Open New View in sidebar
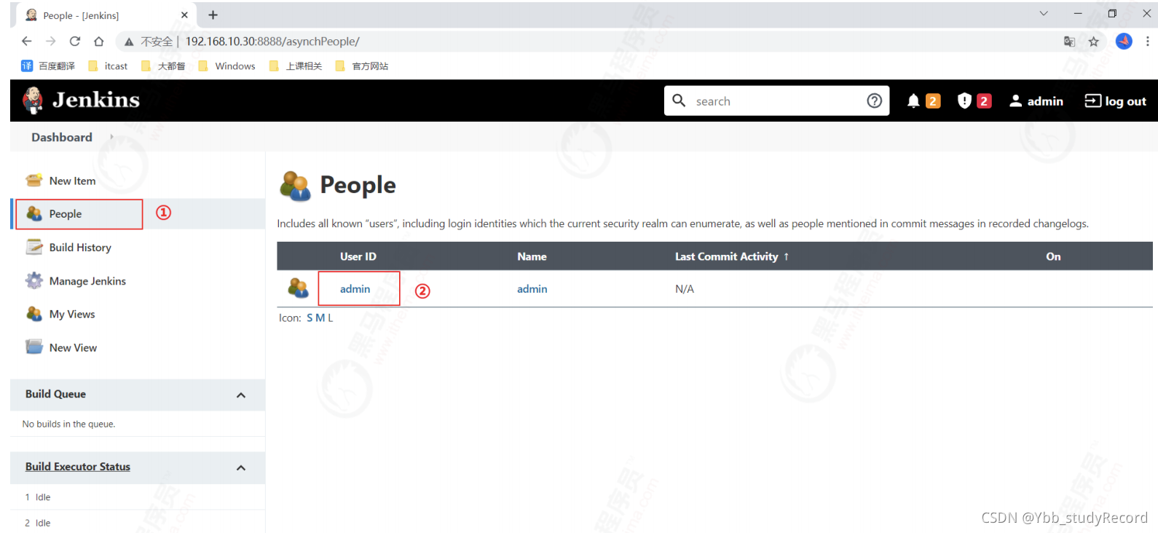Screen dimensions: 1158x533 73,347
